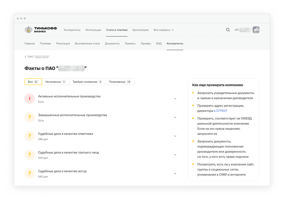Click the question icon next to завершенные исполнительные производства
Viewport: 284px width, 200px height.
[30, 117]
